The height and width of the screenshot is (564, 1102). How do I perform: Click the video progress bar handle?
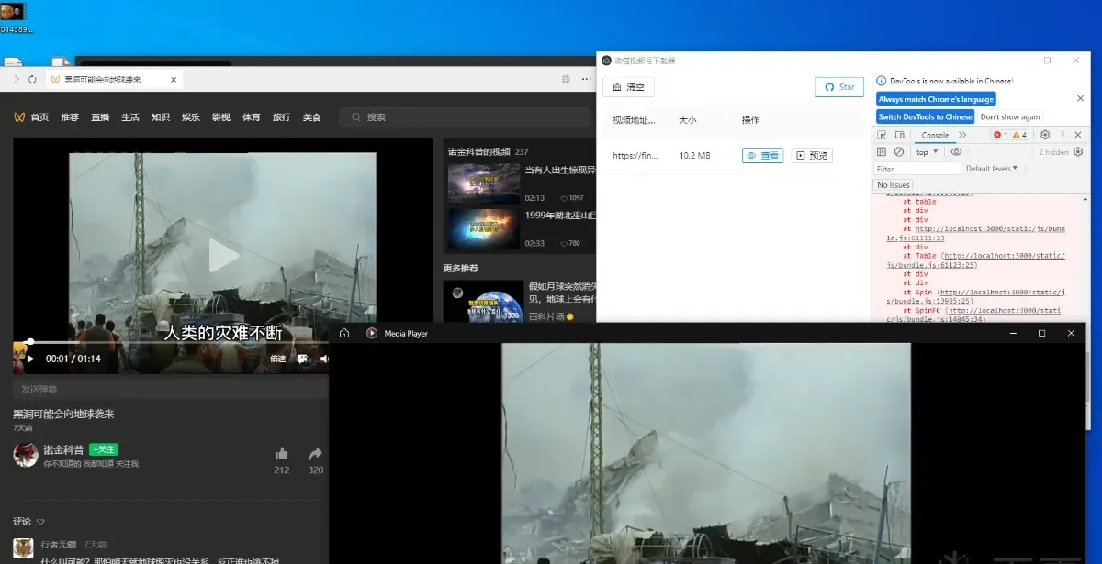[x=30, y=342]
